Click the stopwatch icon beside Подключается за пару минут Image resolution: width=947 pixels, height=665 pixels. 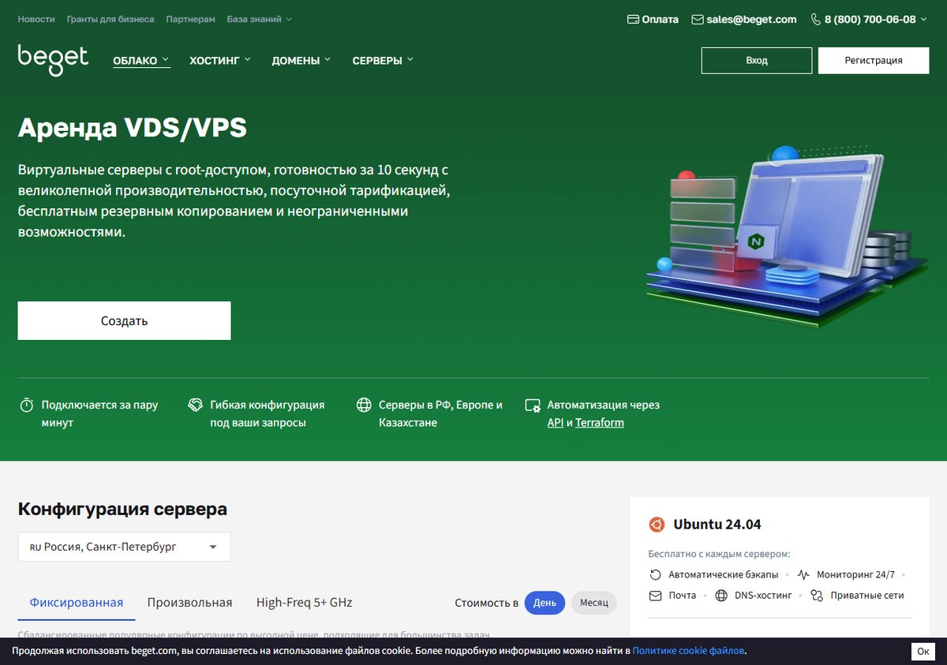pyautogui.click(x=26, y=405)
